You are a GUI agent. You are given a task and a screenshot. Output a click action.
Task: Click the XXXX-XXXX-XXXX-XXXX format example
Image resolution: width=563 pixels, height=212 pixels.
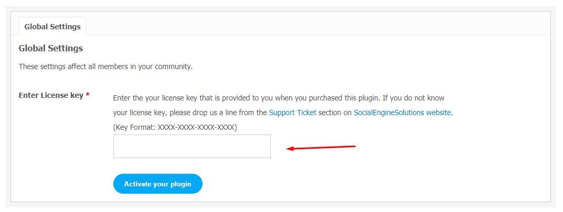[196, 127]
